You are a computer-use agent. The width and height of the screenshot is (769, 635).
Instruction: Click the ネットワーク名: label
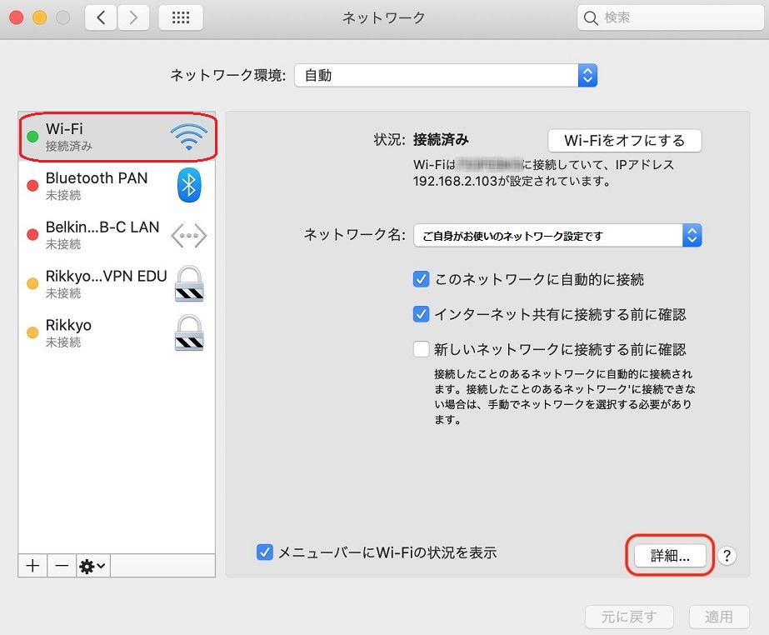pos(355,234)
